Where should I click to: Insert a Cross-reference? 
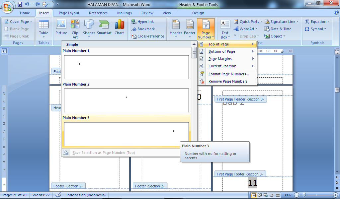(x=148, y=36)
